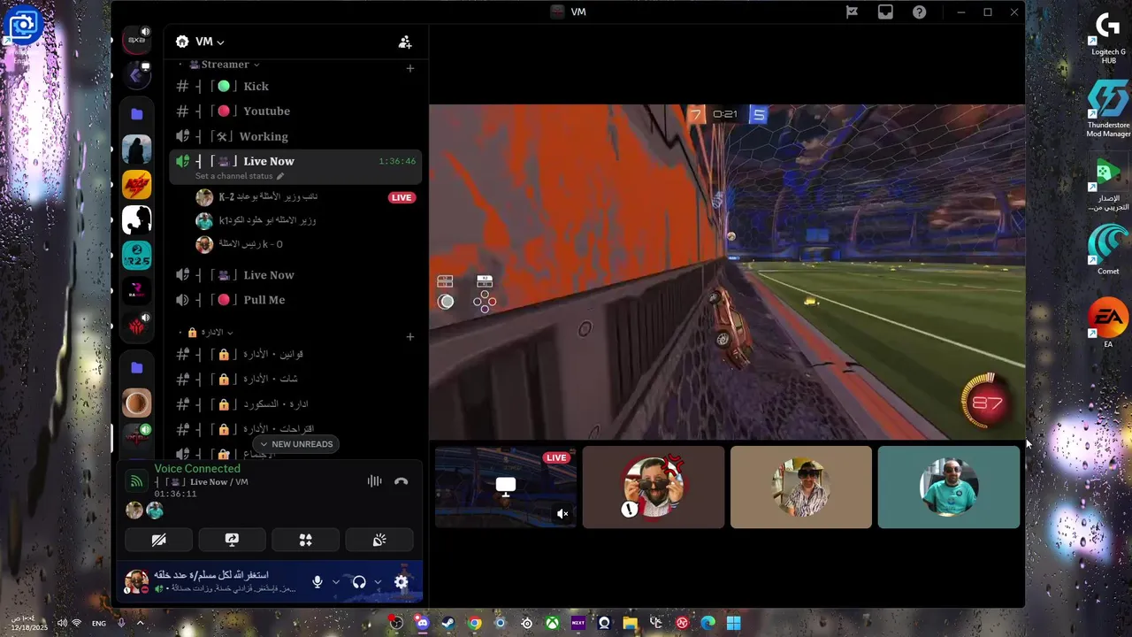Start an activity button
Screen dimensions: 1132x637
point(306,540)
